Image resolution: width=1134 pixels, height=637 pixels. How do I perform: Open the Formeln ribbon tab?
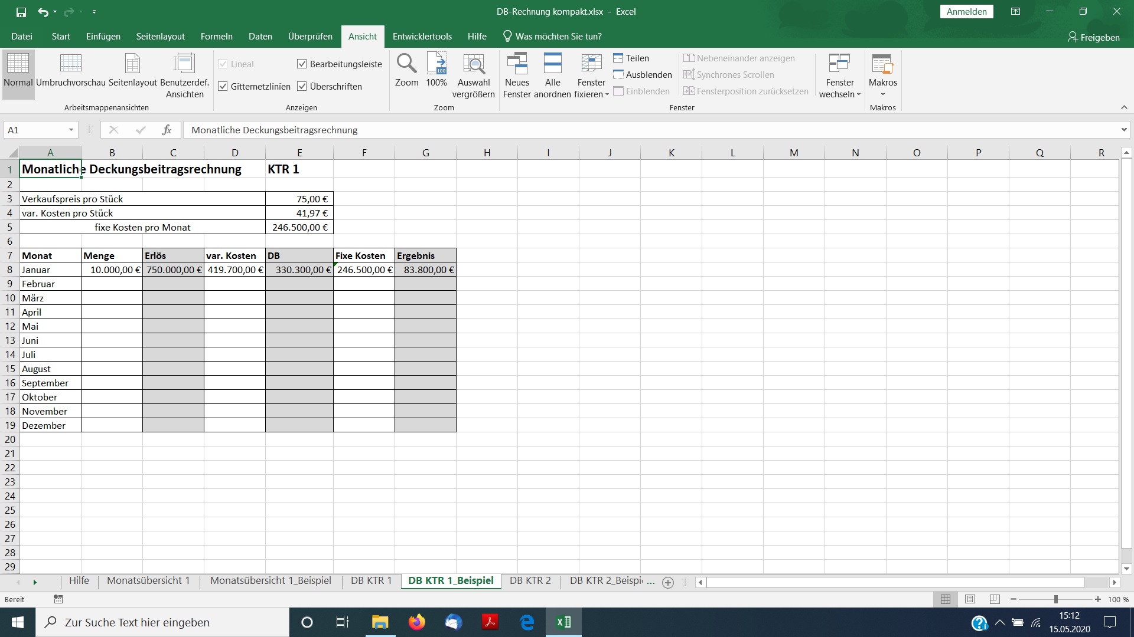[x=216, y=36]
